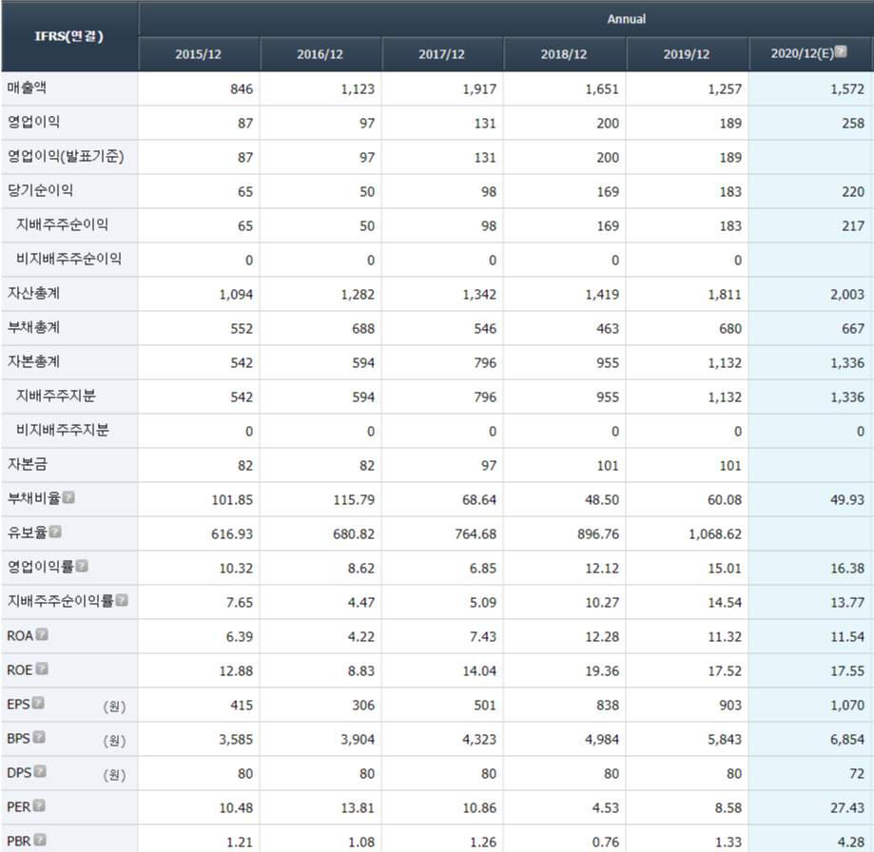The height and width of the screenshot is (852, 874).
Task: Click the 2016/12 column header
Action: [x=320, y=54]
